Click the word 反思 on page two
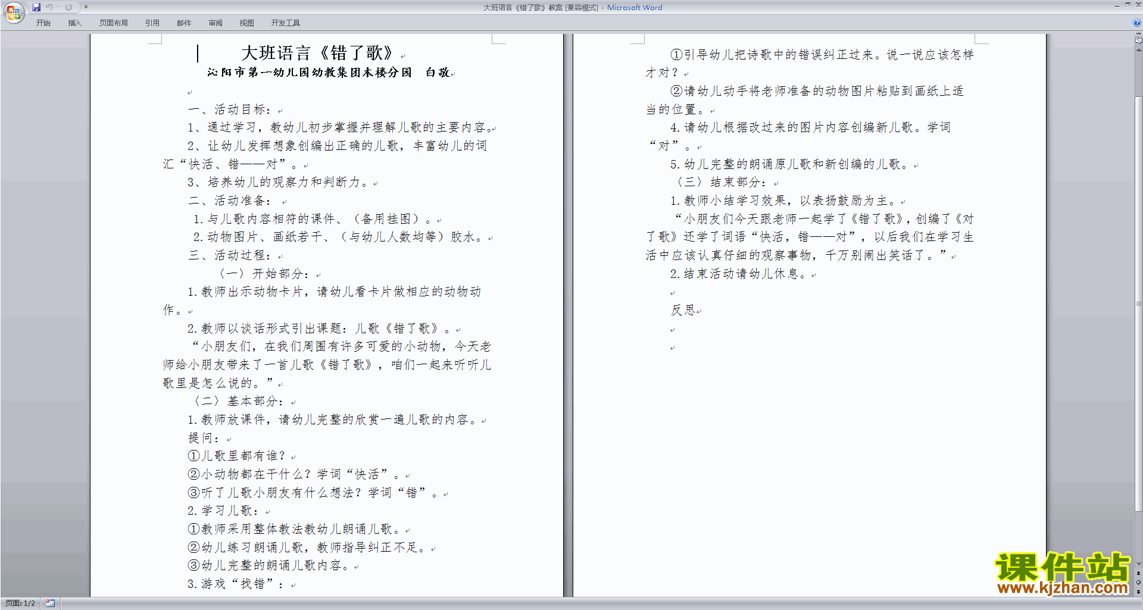This screenshot has height=610, width=1143. coord(683,310)
